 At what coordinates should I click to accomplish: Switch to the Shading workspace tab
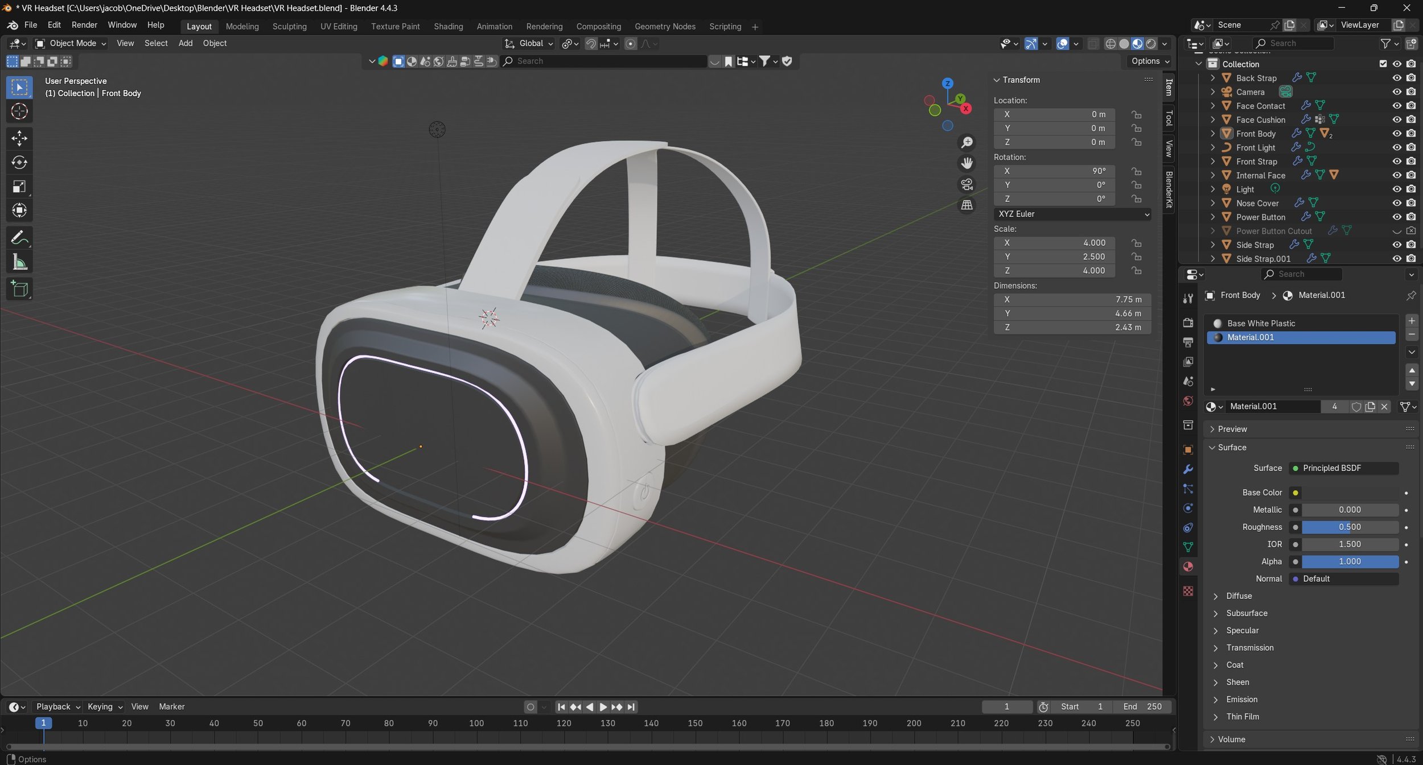[448, 26]
